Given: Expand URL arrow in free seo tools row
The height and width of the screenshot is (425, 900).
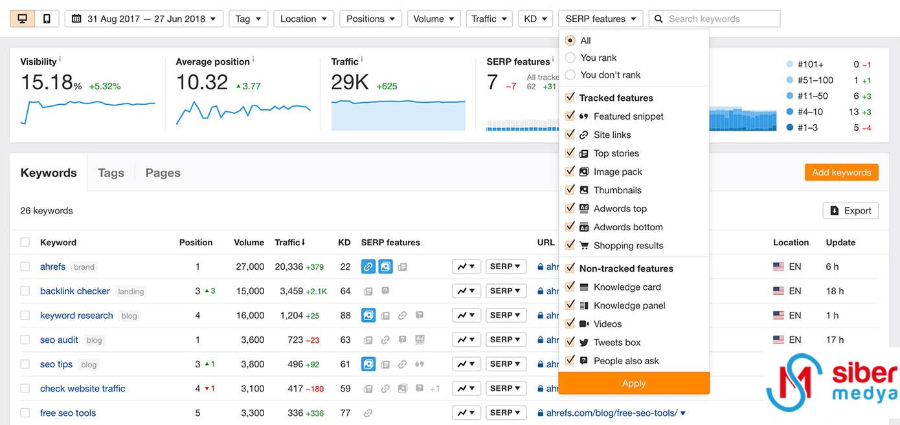Looking at the screenshot, I should tap(683, 413).
